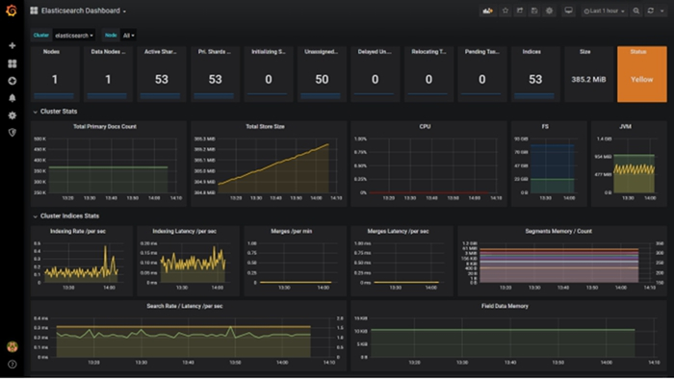Open the Node All variable dropdown

tap(128, 36)
